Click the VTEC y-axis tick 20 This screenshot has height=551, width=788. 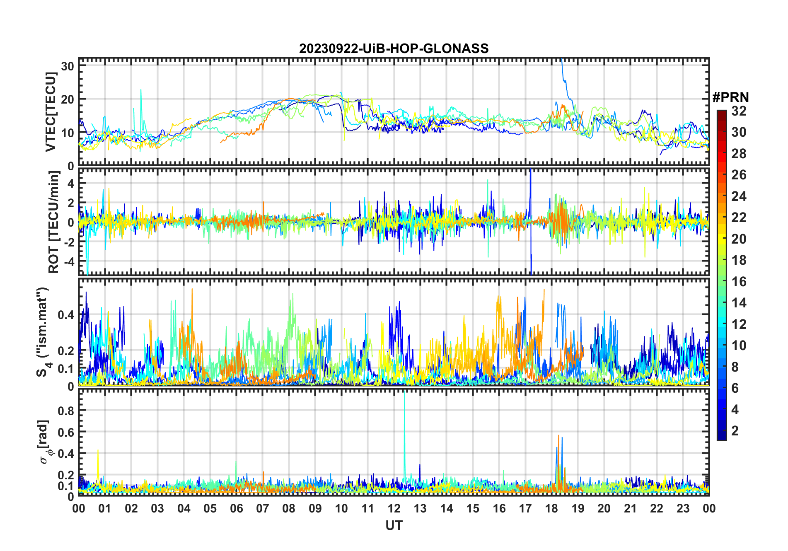(68, 99)
